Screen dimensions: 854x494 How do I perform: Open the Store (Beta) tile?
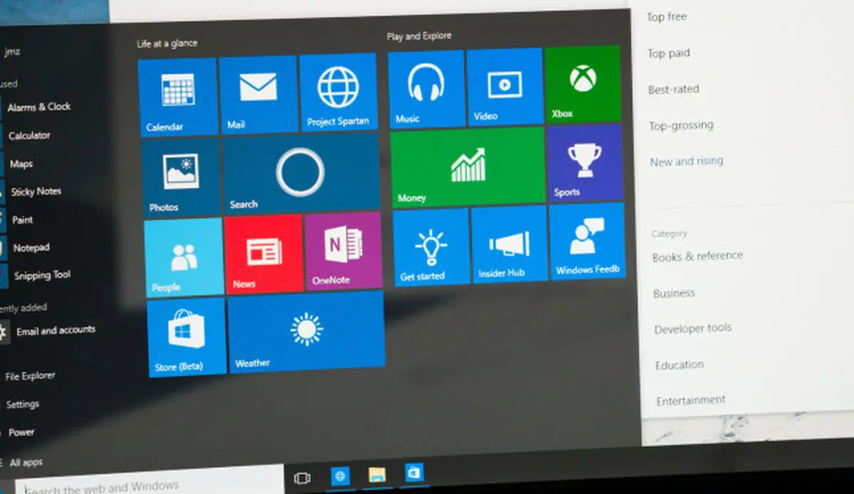(186, 337)
